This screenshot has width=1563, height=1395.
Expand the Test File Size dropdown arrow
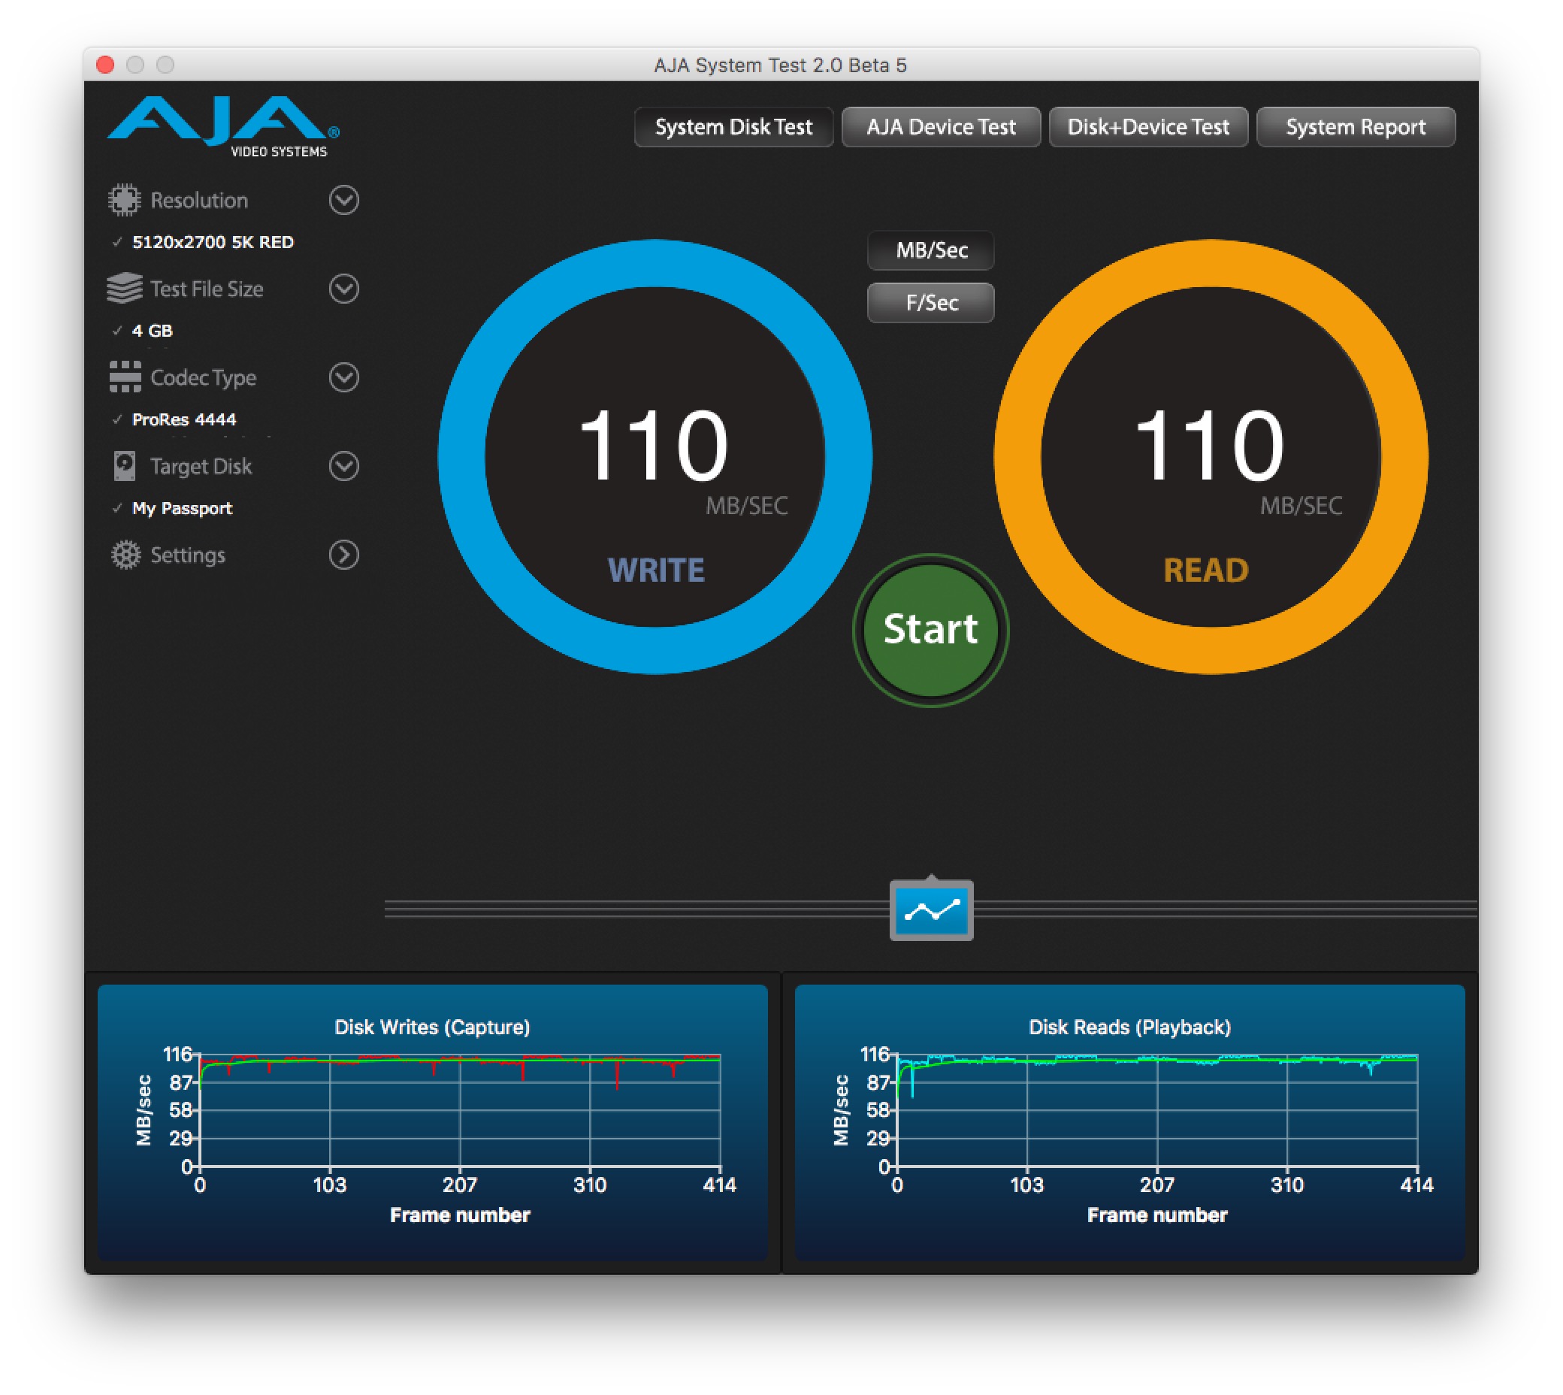point(344,289)
